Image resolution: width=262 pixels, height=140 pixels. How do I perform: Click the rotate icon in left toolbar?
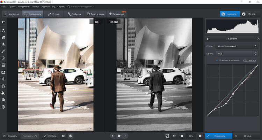pyautogui.click(x=3, y=31)
